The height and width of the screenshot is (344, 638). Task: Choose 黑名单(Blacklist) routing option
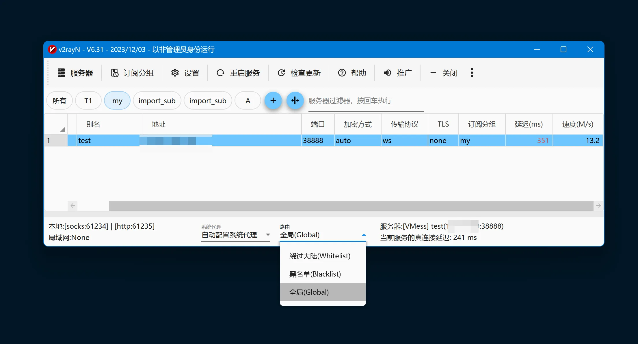(315, 274)
